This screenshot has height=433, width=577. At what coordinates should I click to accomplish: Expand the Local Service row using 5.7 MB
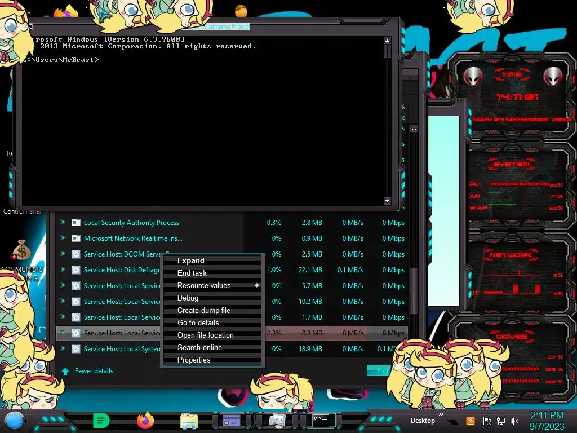[63, 285]
